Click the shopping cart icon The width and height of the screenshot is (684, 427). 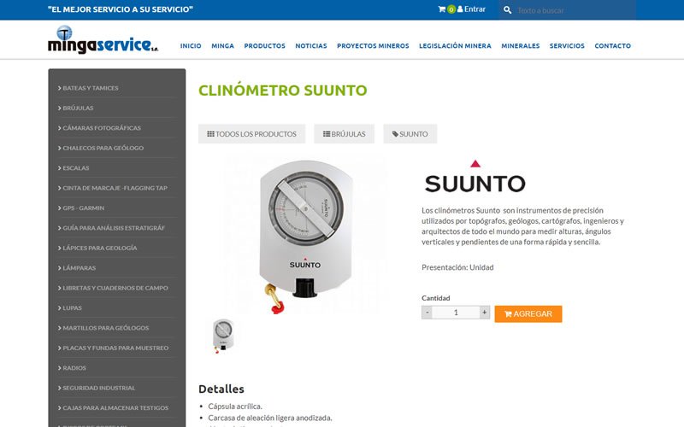tap(441, 9)
